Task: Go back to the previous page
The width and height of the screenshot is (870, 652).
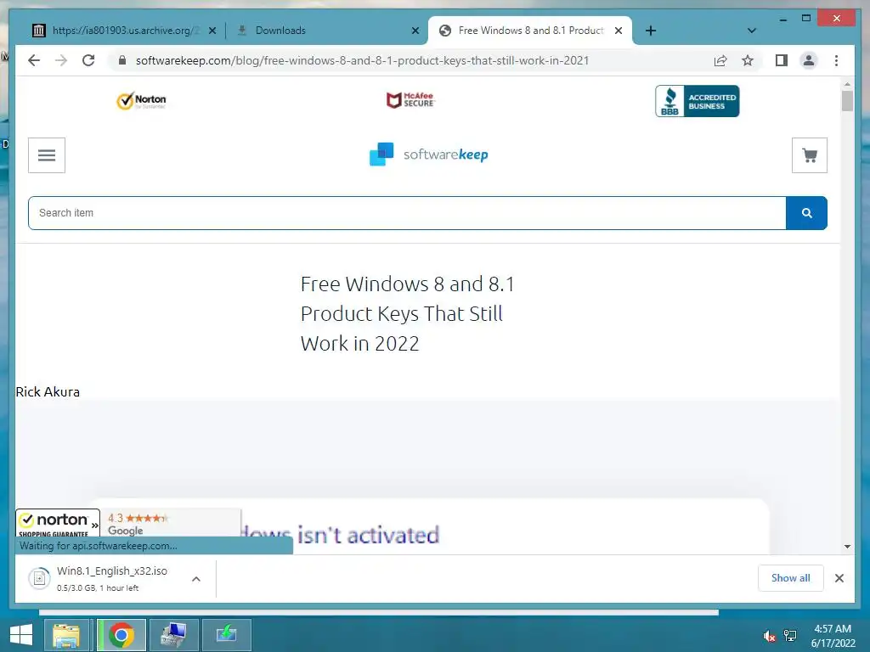Action: tap(34, 60)
